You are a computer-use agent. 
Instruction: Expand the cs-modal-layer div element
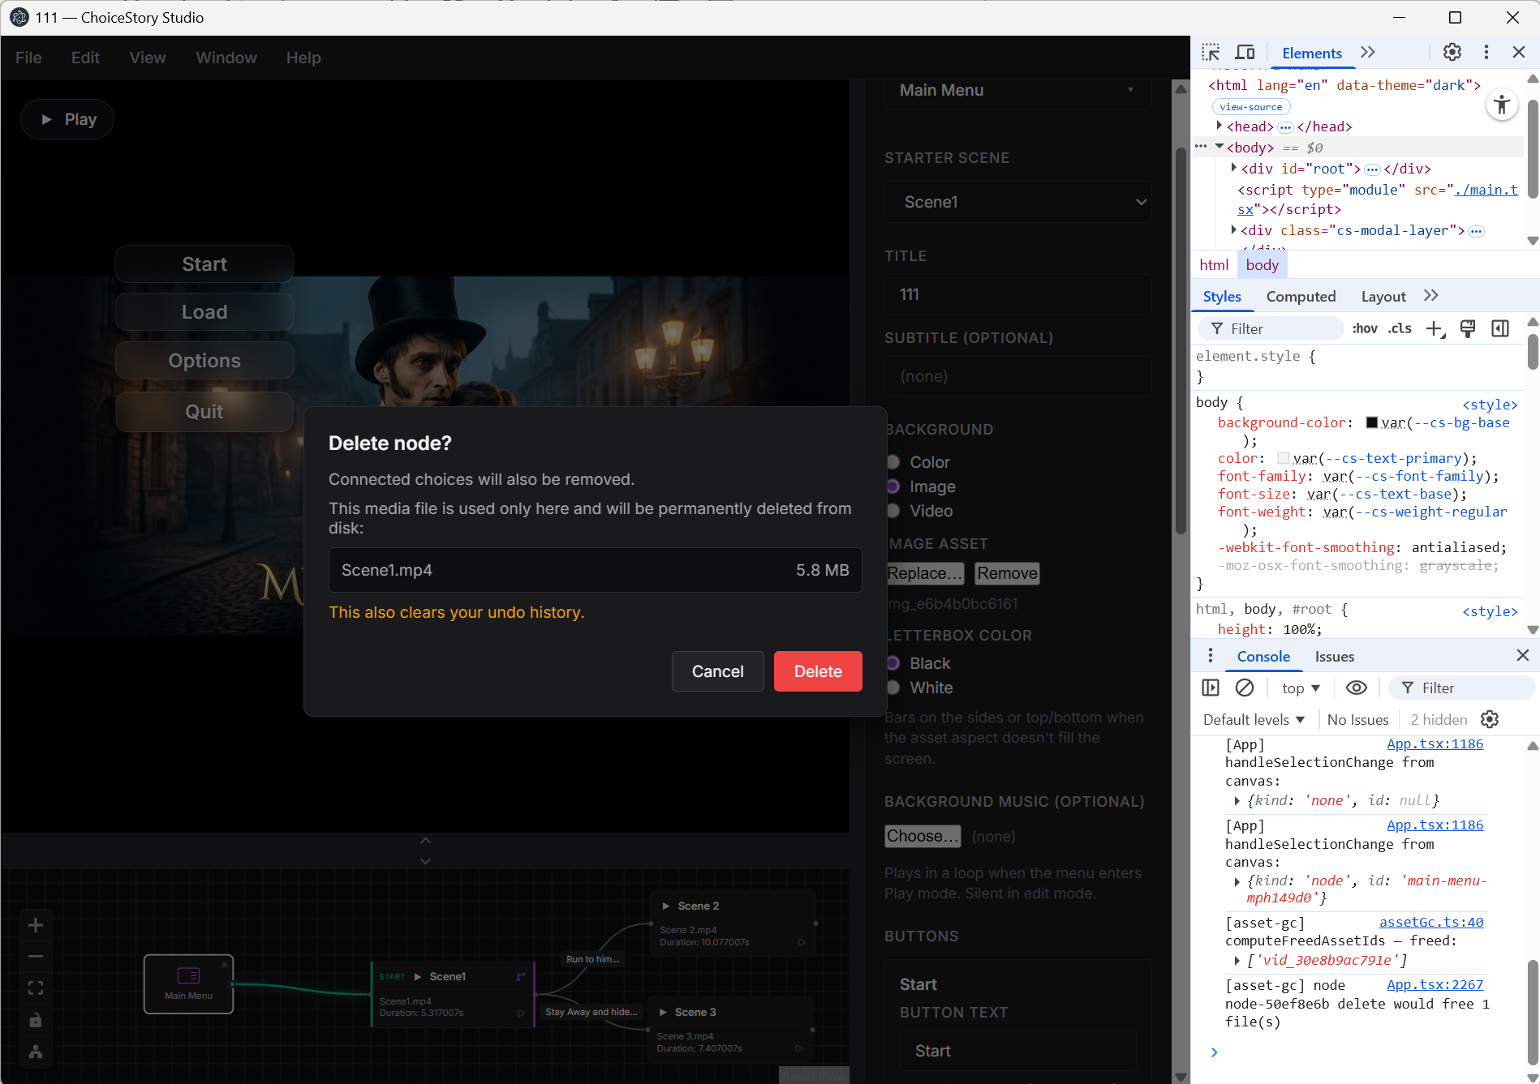(x=1233, y=230)
